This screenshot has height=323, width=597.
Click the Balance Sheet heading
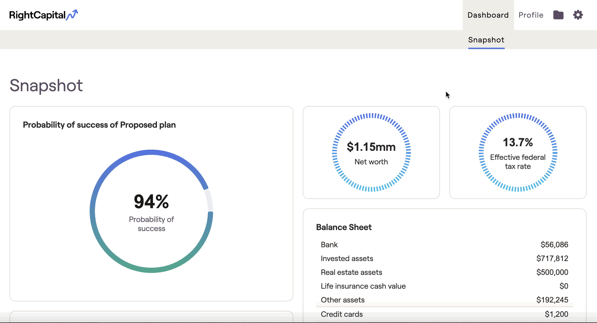tap(344, 227)
